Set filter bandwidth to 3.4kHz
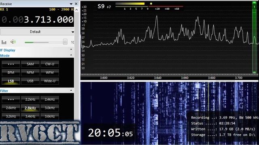This screenshot has width=259, height=145. click(x=30, y=116)
